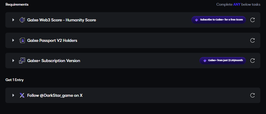Image resolution: width=266 pixels, height=114 pixels.
Task: Refresh the Galxe Web3 Score task status
Action: pos(253,20)
